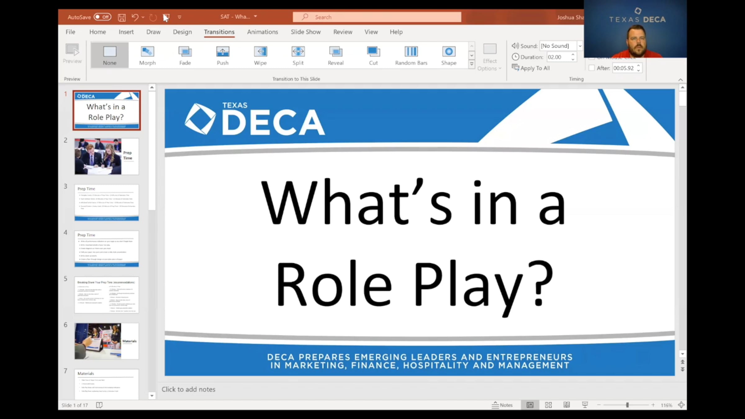Open Reading View from status bar
The height and width of the screenshot is (419, 745).
(x=567, y=405)
